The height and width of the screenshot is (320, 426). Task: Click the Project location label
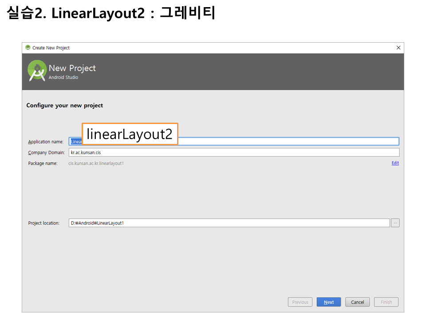point(43,223)
